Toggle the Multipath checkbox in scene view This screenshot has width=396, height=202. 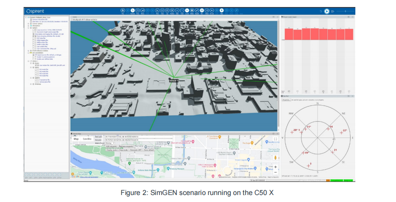point(71,20)
